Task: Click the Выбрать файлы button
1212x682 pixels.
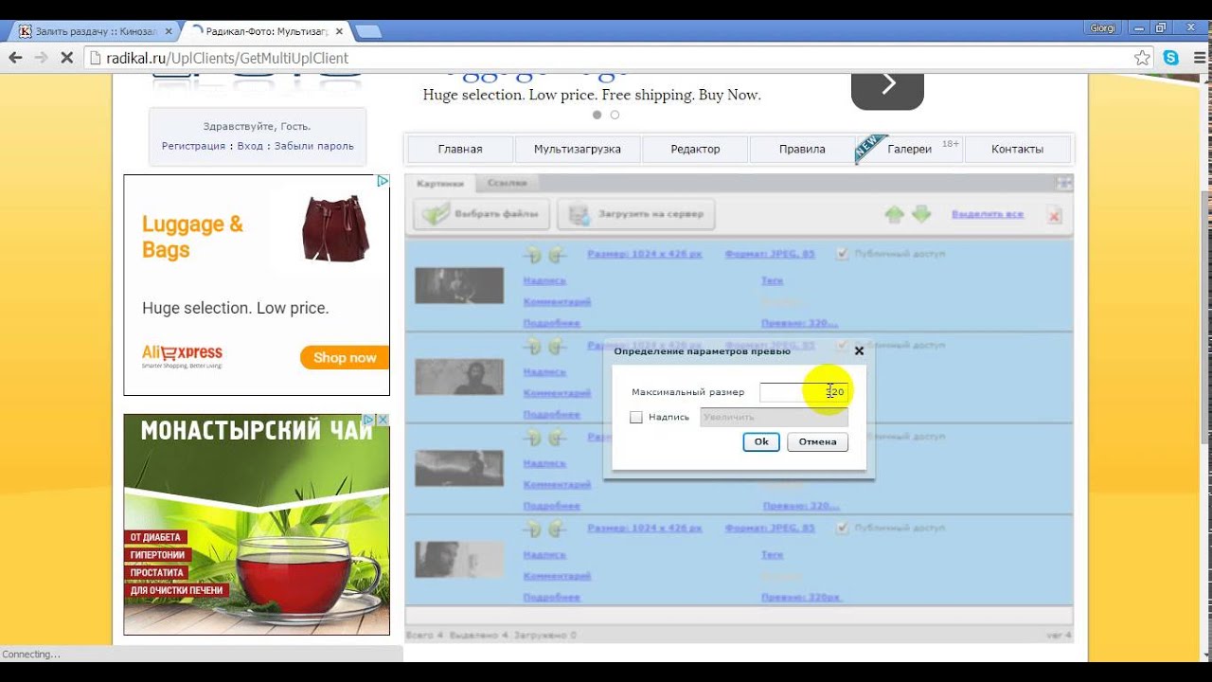Action: pyautogui.click(x=481, y=214)
